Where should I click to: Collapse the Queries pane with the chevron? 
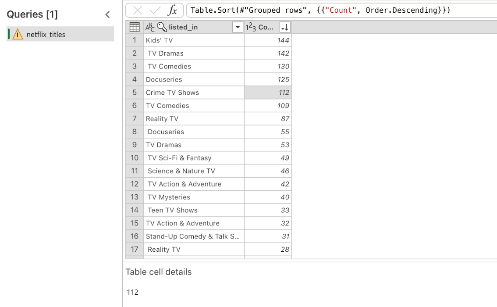pos(108,14)
